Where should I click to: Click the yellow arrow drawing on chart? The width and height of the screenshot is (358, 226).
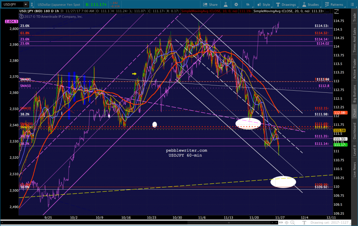tap(134, 73)
